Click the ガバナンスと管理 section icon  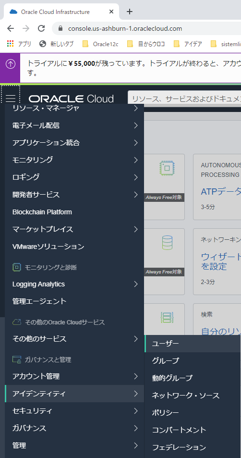tap(17, 359)
